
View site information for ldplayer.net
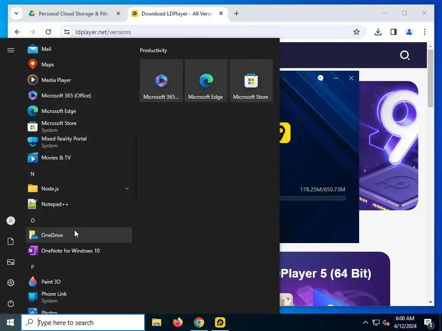(x=67, y=32)
